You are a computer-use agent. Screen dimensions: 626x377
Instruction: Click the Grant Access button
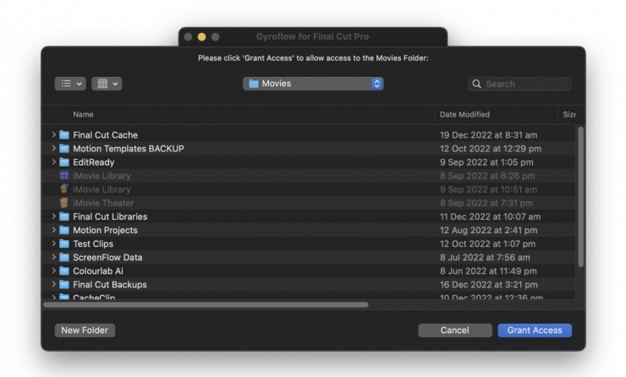535,331
